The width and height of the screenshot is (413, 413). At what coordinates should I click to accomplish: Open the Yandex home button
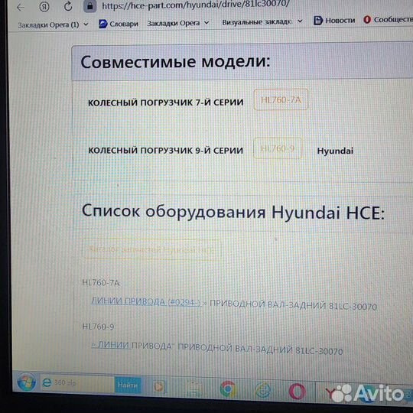pos(44,7)
